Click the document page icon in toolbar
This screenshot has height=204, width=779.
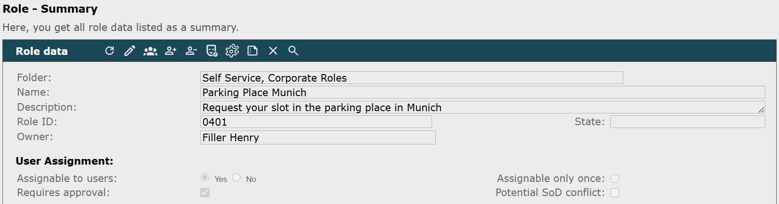252,51
